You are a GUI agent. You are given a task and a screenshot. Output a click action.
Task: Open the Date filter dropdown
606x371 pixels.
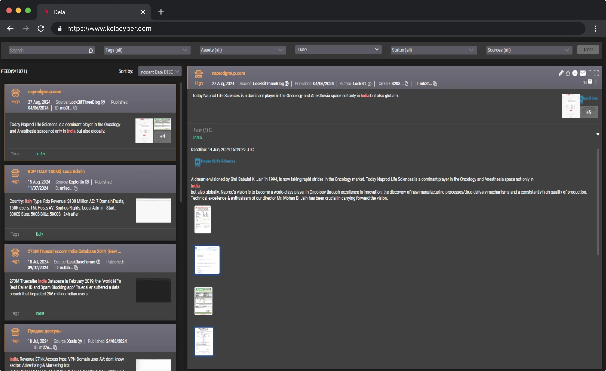[x=338, y=50]
